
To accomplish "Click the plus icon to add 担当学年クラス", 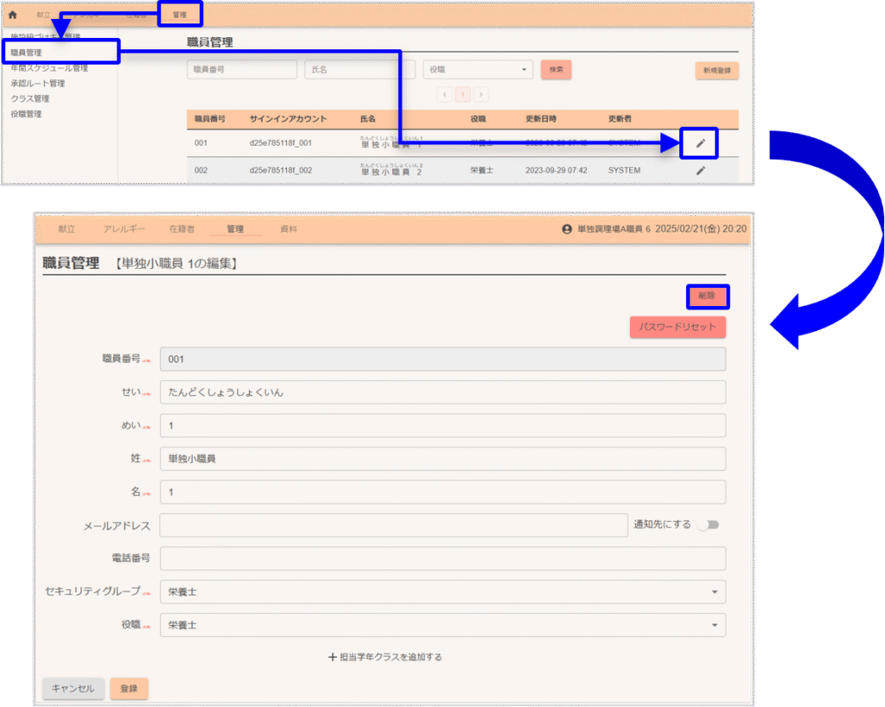I will 333,657.
